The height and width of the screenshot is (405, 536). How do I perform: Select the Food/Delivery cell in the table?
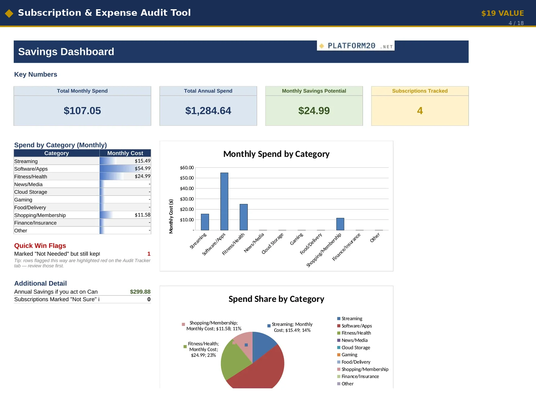[x=57, y=207]
